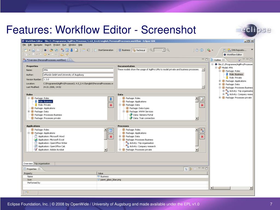Open the Search menu
The width and height of the screenshot is (280, 210).
[x=48, y=45]
